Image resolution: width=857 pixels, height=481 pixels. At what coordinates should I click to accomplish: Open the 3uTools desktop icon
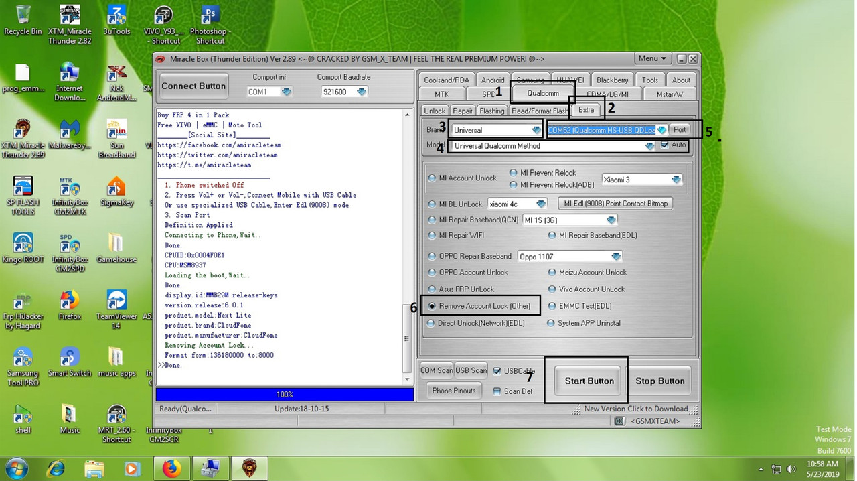tap(116, 19)
